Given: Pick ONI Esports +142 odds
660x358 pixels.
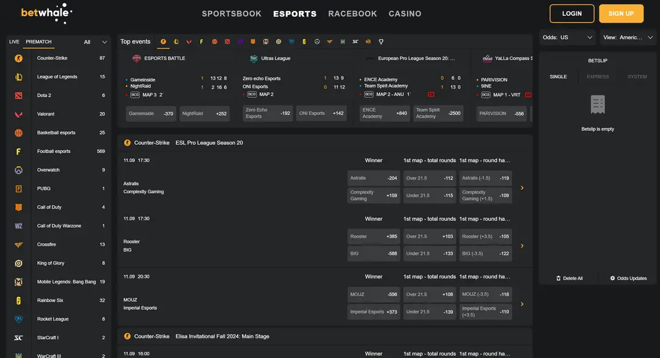Looking at the screenshot, I should click(321, 113).
